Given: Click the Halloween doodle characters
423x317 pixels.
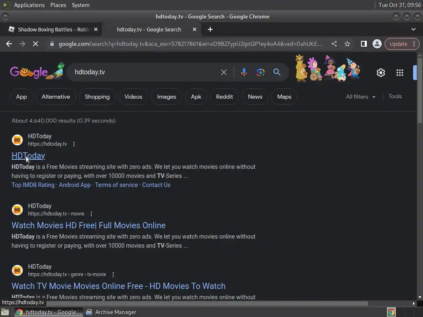Looking at the screenshot, I should pyautogui.click(x=328, y=68).
